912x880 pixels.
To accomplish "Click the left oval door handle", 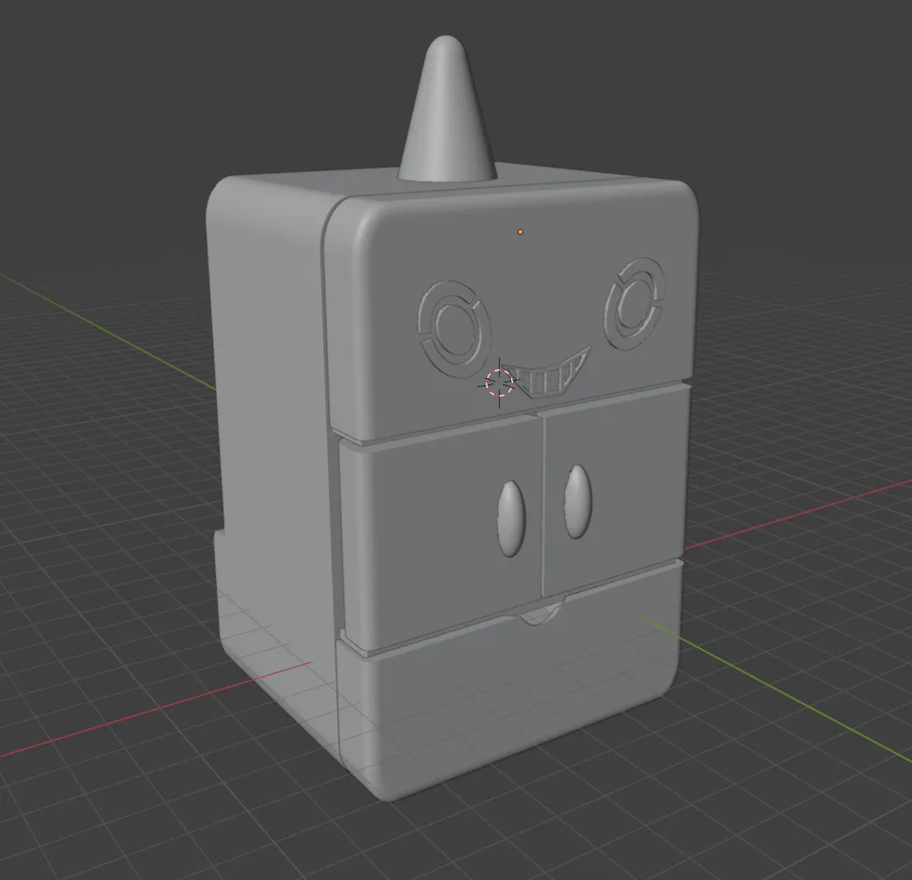I will coord(511,519).
